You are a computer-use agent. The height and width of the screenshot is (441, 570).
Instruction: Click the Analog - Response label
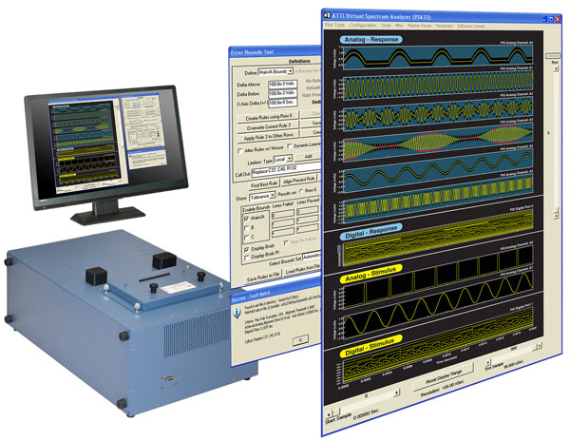point(370,39)
